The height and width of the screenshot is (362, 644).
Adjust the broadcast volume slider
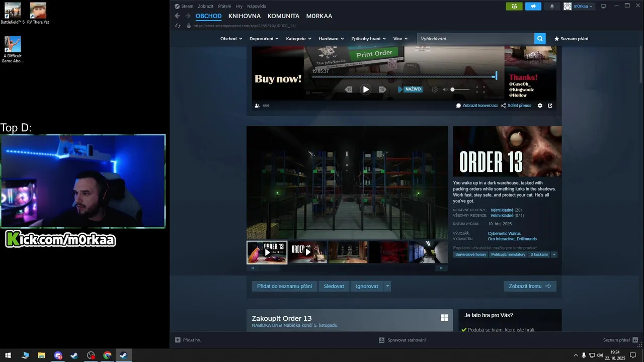click(x=460, y=89)
